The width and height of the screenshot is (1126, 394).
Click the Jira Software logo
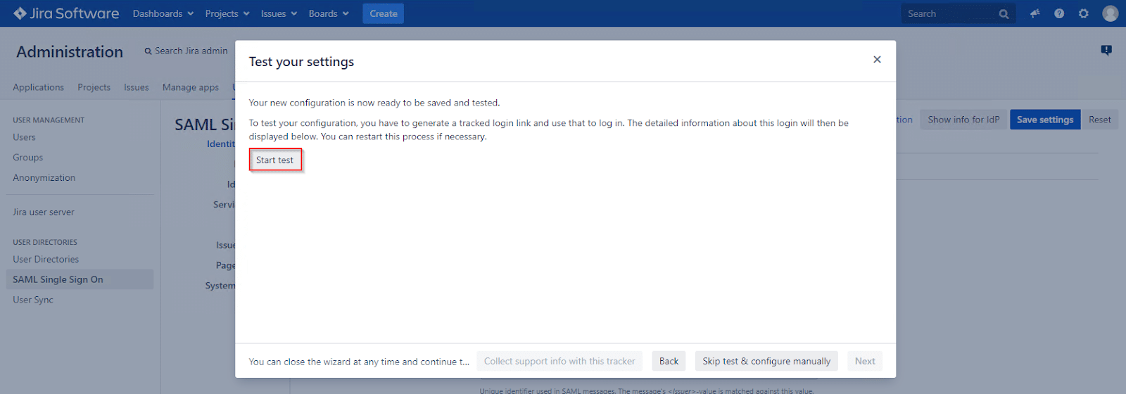click(66, 13)
